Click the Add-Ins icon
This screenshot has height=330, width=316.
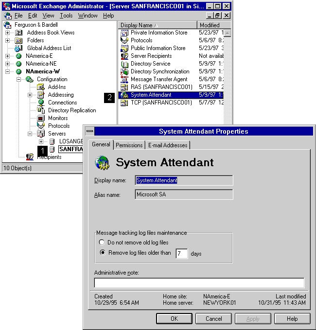pos(41,87)
